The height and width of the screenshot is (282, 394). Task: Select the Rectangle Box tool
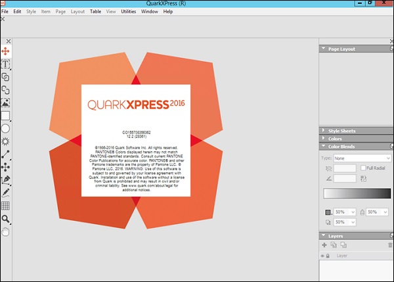pyautogui.click(x=5, y=116)
